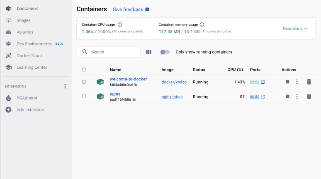Open the Dev Environments sidebar icon
This screenshot has height=179, width=321.
(x=8, y=44)
